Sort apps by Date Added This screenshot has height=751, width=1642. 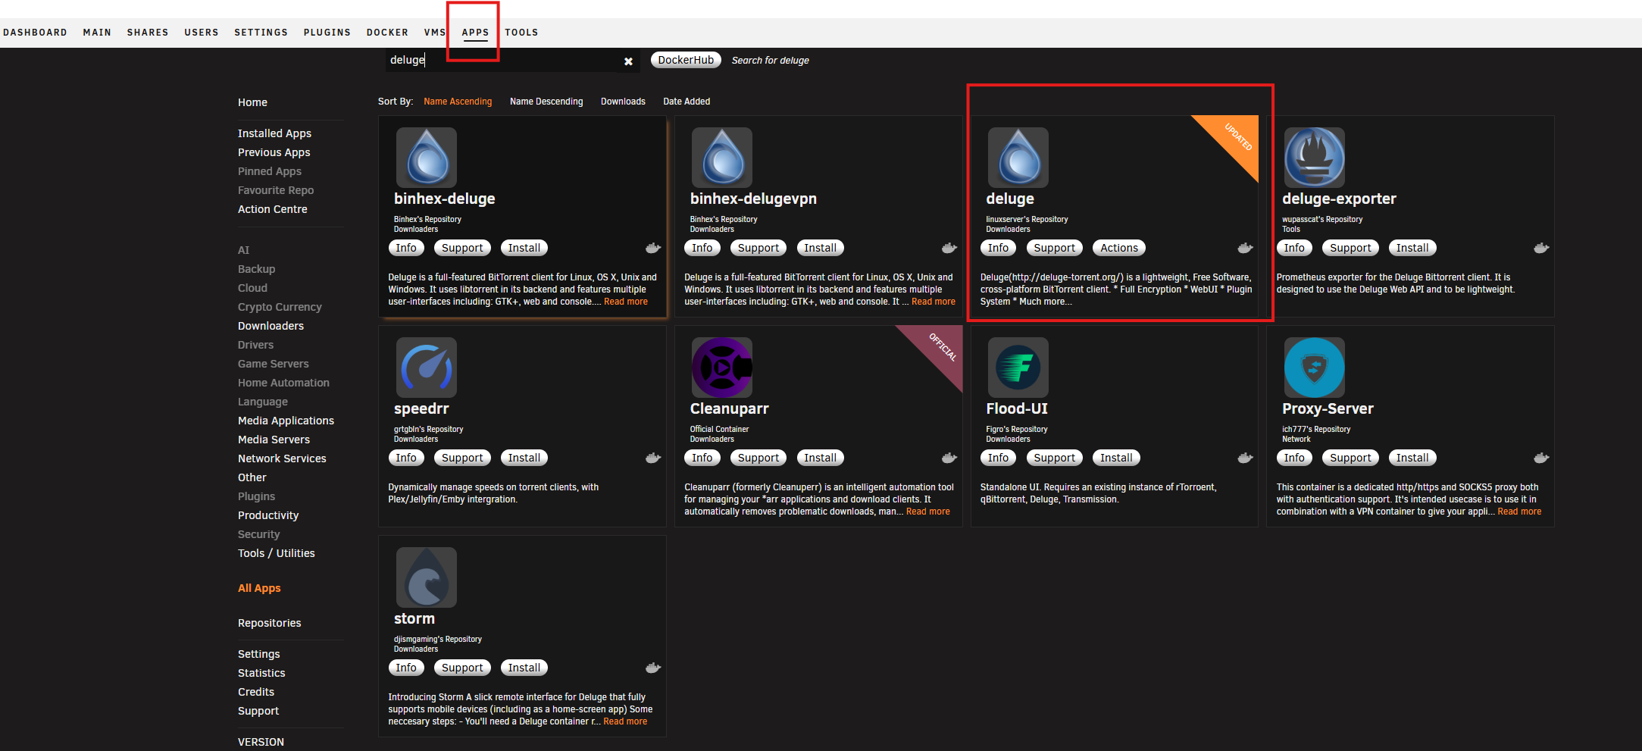687,102
